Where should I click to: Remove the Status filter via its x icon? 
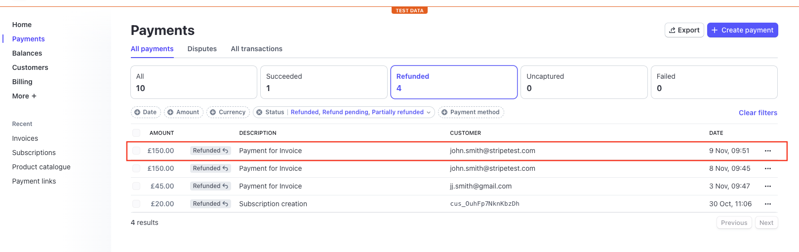click(x=259, y=112)
